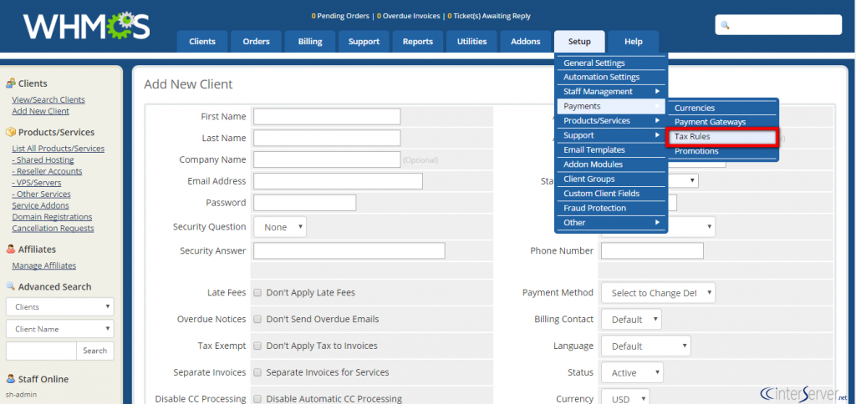Click the Email Address input field

point(338,181)
